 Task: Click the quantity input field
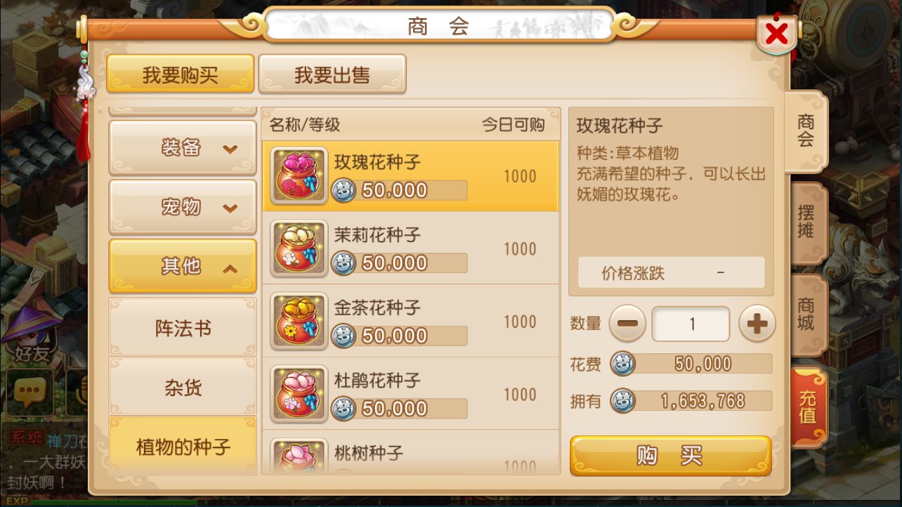click(x=691, y=324)
